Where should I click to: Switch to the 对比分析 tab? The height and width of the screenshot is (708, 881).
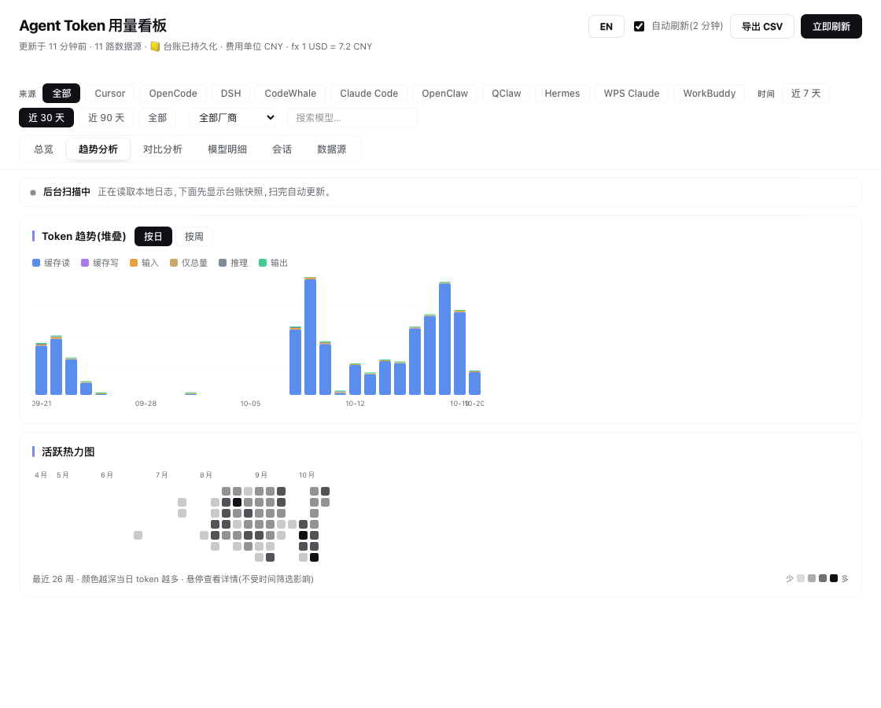(x=162, y=149)
